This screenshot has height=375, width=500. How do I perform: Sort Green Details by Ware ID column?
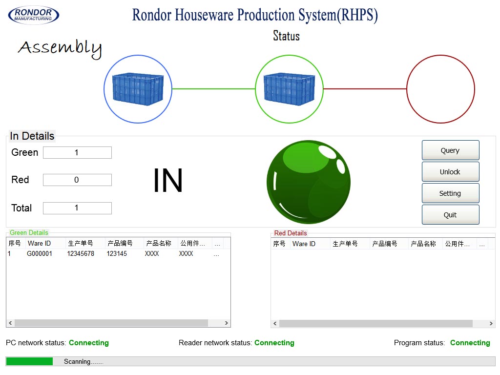coord(40,244)
